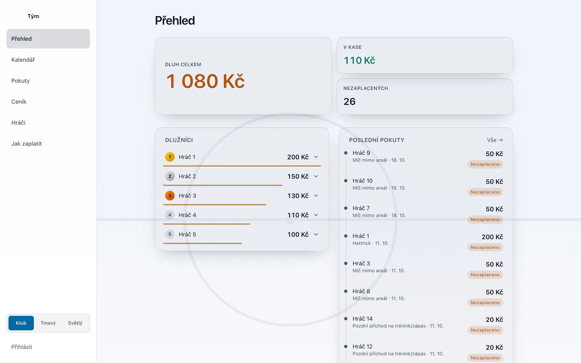581x363 pixels.
Task: Click the gold rank 1 badge
Action: (170, 157)
